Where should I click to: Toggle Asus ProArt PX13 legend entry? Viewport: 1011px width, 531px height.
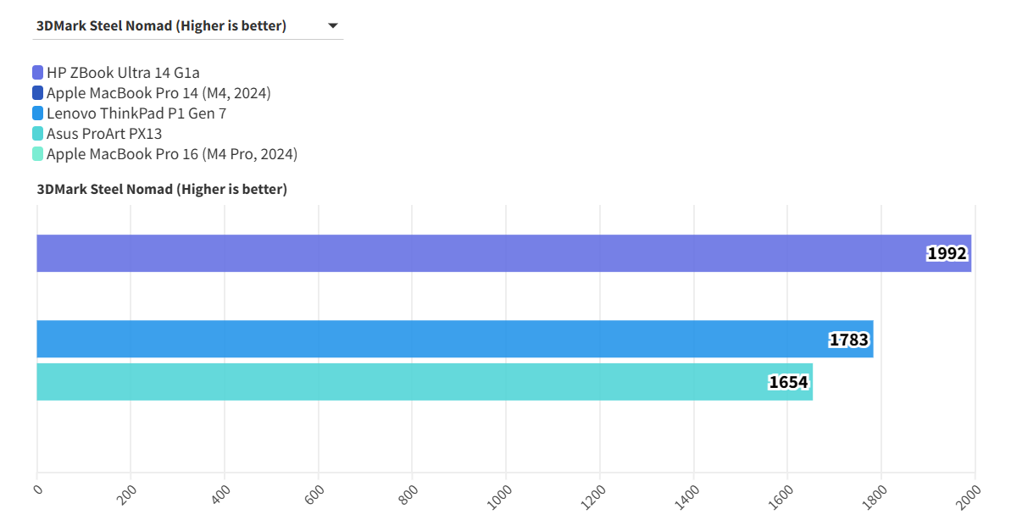click(x=104, y=134)
